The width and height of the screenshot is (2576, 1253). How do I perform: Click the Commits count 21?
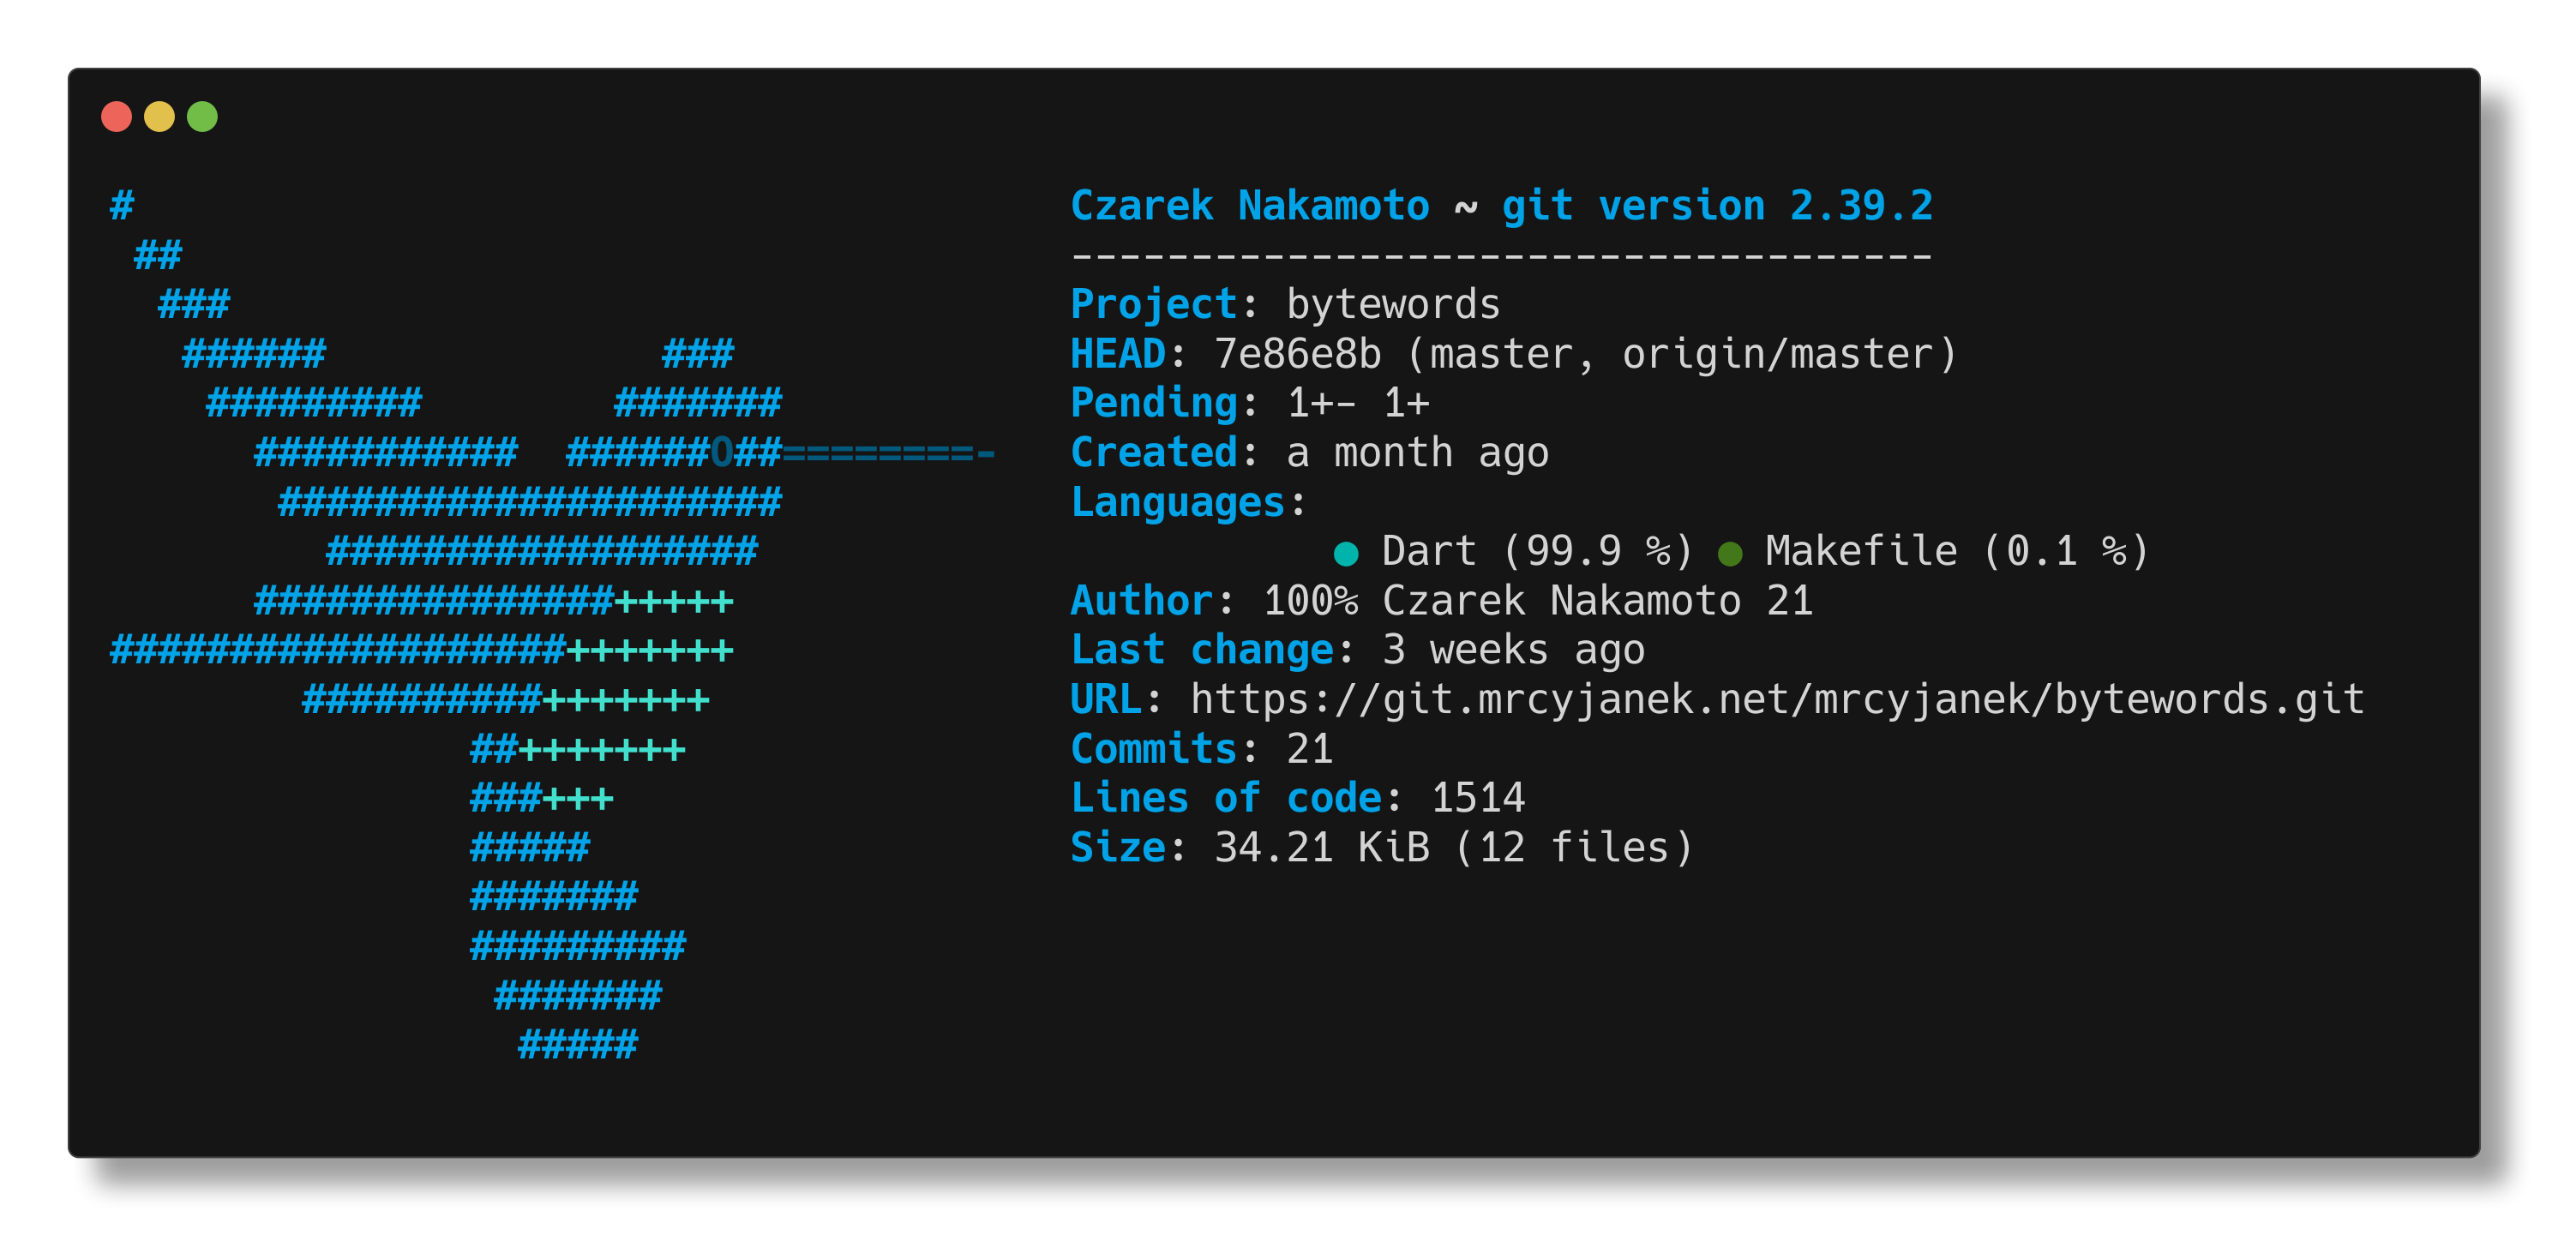1310,750
